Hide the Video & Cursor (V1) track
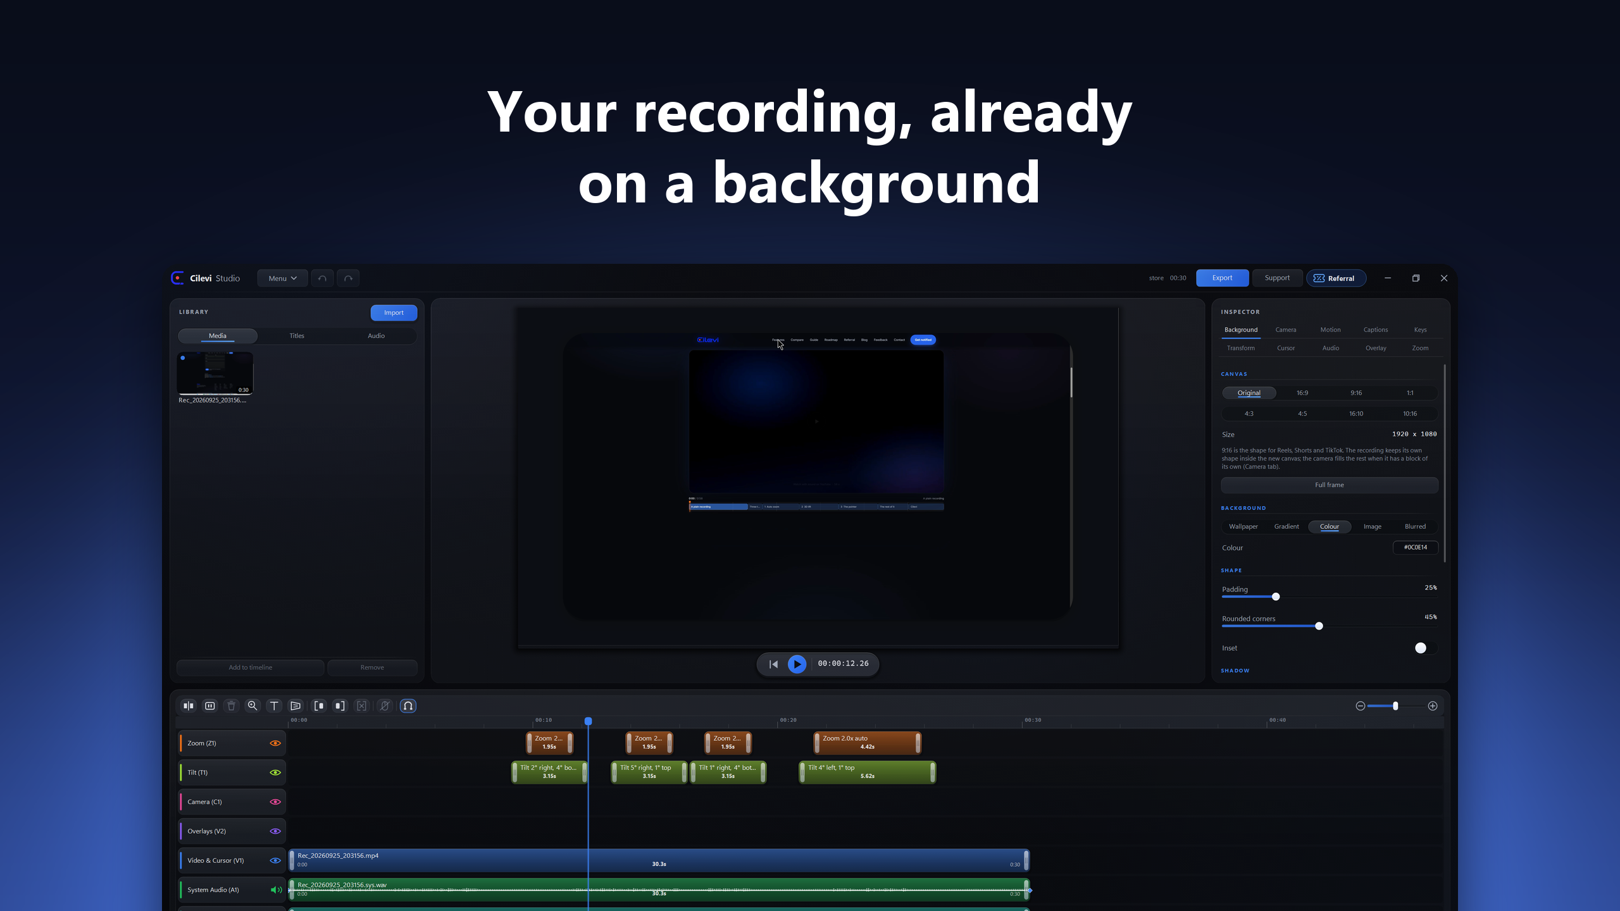Image resolution: width=1620 pixels, height=911 pixels. tap(275, 860)
